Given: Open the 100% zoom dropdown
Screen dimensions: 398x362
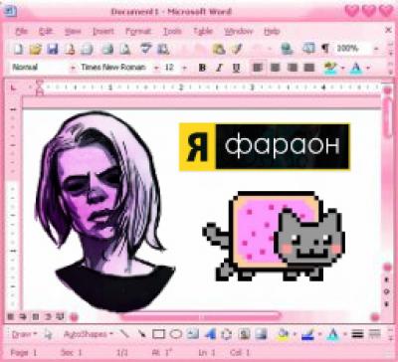Looking at the screenshot, I should point(376,49).
